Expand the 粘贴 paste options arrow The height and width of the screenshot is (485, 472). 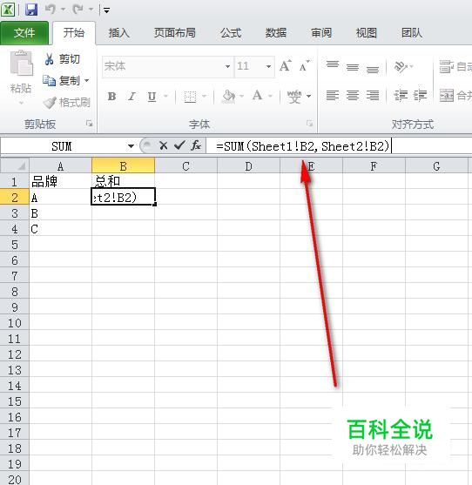(21, 103)
